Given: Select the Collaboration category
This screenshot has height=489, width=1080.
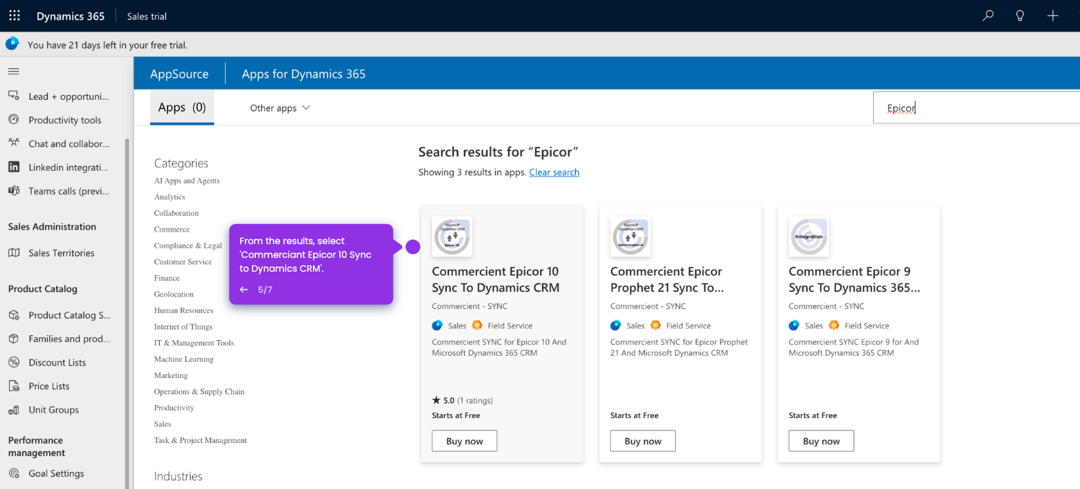Looking at the screenshot, I should pyautogui.click(x=177, y=213).
